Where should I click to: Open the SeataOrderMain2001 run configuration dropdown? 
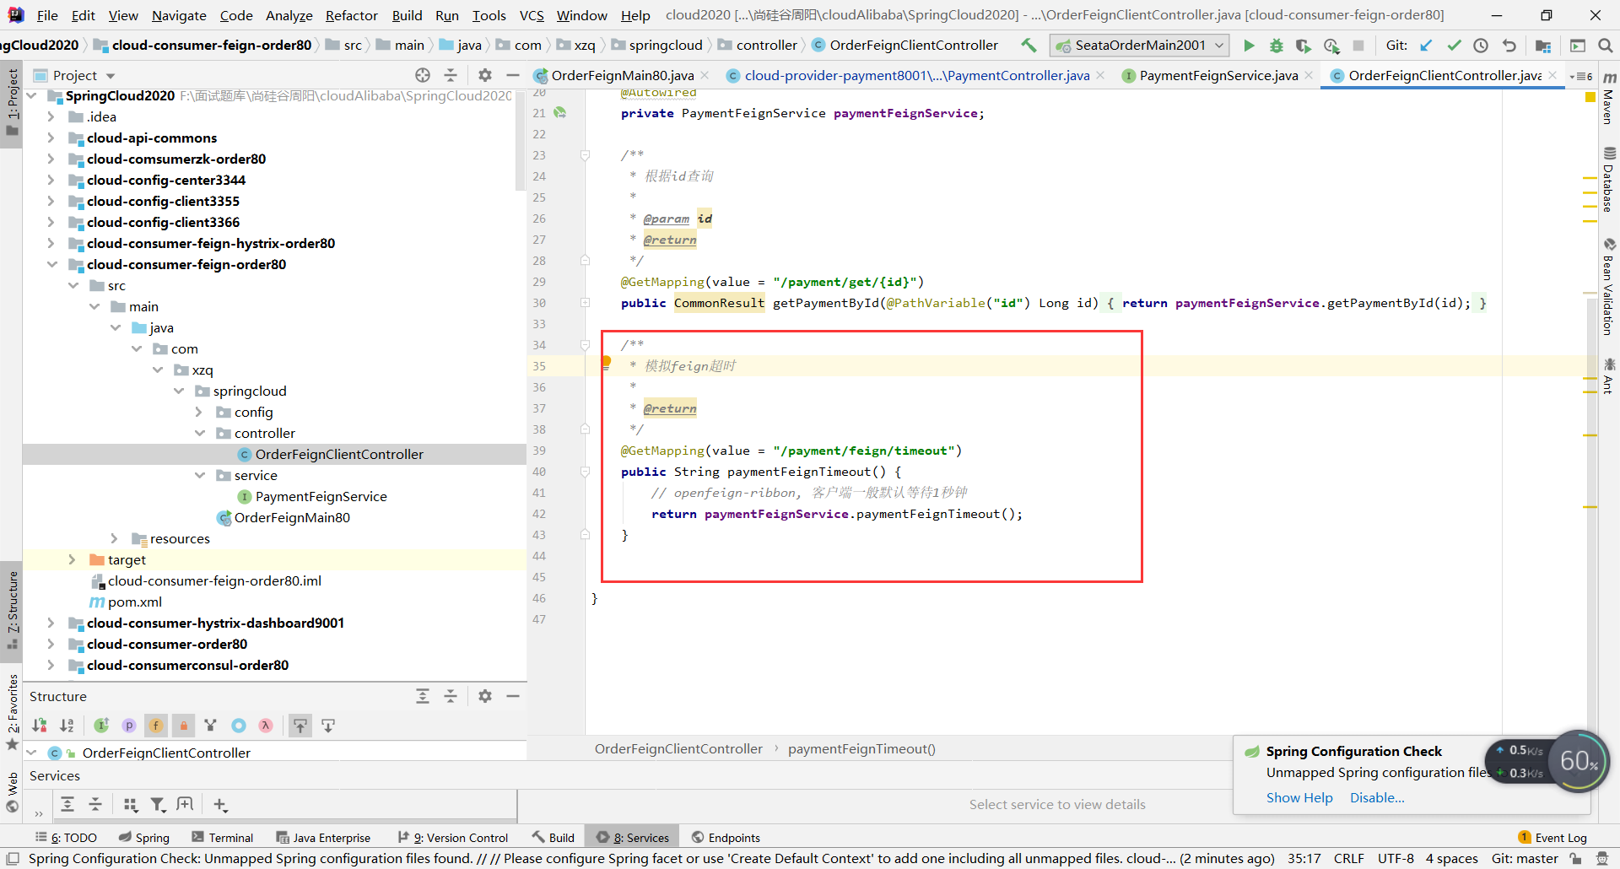tap(1139, 46)
